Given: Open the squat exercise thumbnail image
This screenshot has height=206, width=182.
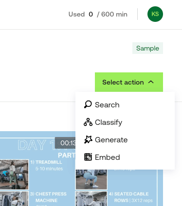Looking at the screenshot, I should (91, 179).
